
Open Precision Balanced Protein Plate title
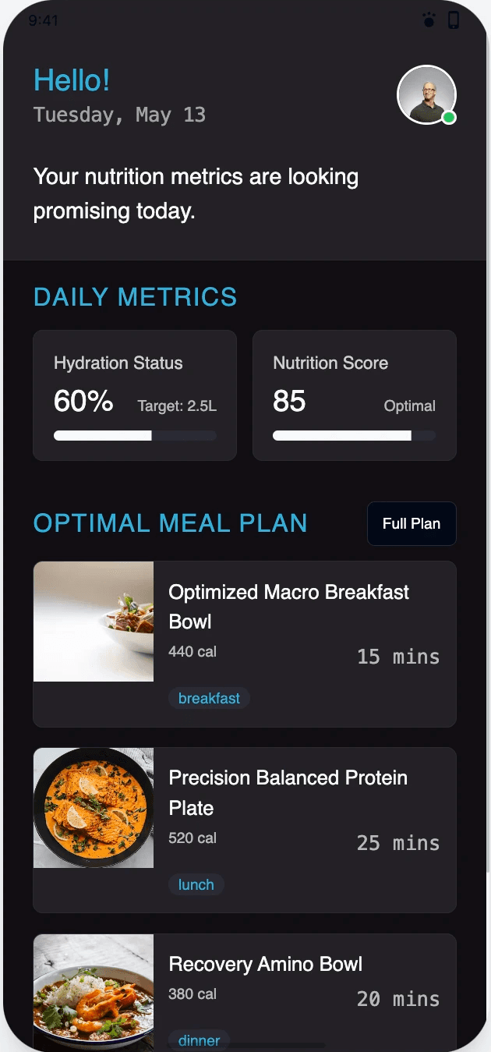pyautogui.click(x=288, y=792)
